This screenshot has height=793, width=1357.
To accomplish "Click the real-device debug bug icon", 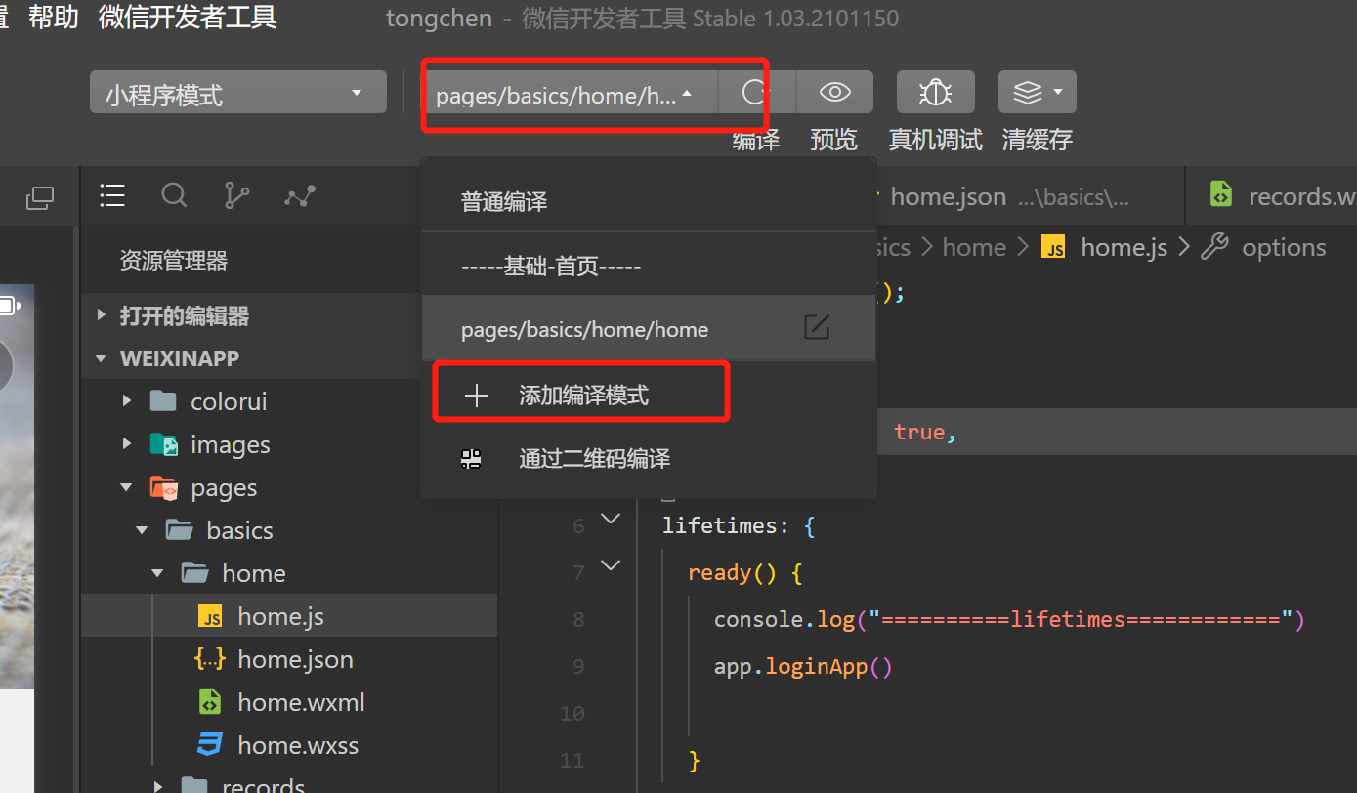I will pos(936,93).
